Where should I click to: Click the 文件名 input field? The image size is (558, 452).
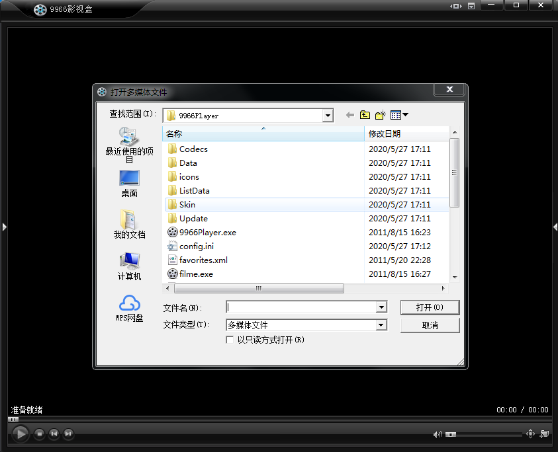coord(301,307)
